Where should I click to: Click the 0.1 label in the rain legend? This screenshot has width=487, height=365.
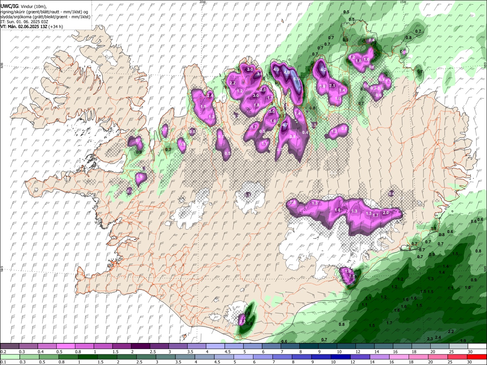coord(3,362)
